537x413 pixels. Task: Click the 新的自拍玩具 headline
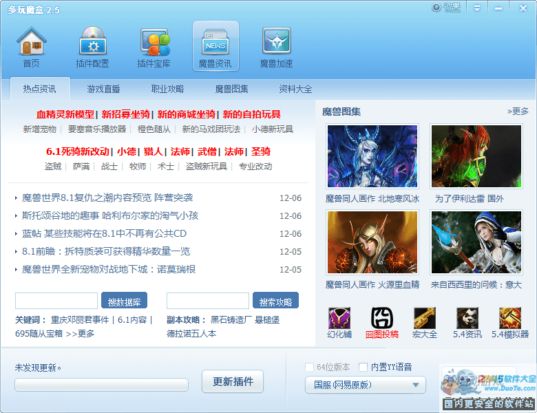[252, 114]
